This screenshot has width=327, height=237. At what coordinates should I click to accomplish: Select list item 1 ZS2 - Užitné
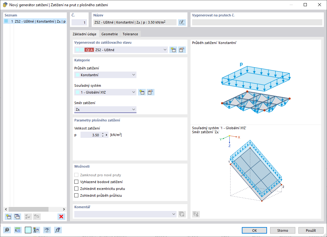35,21
